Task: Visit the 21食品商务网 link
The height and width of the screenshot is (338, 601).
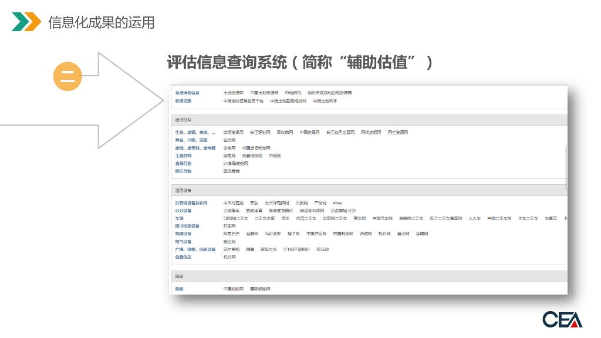Action: (236, 163)
